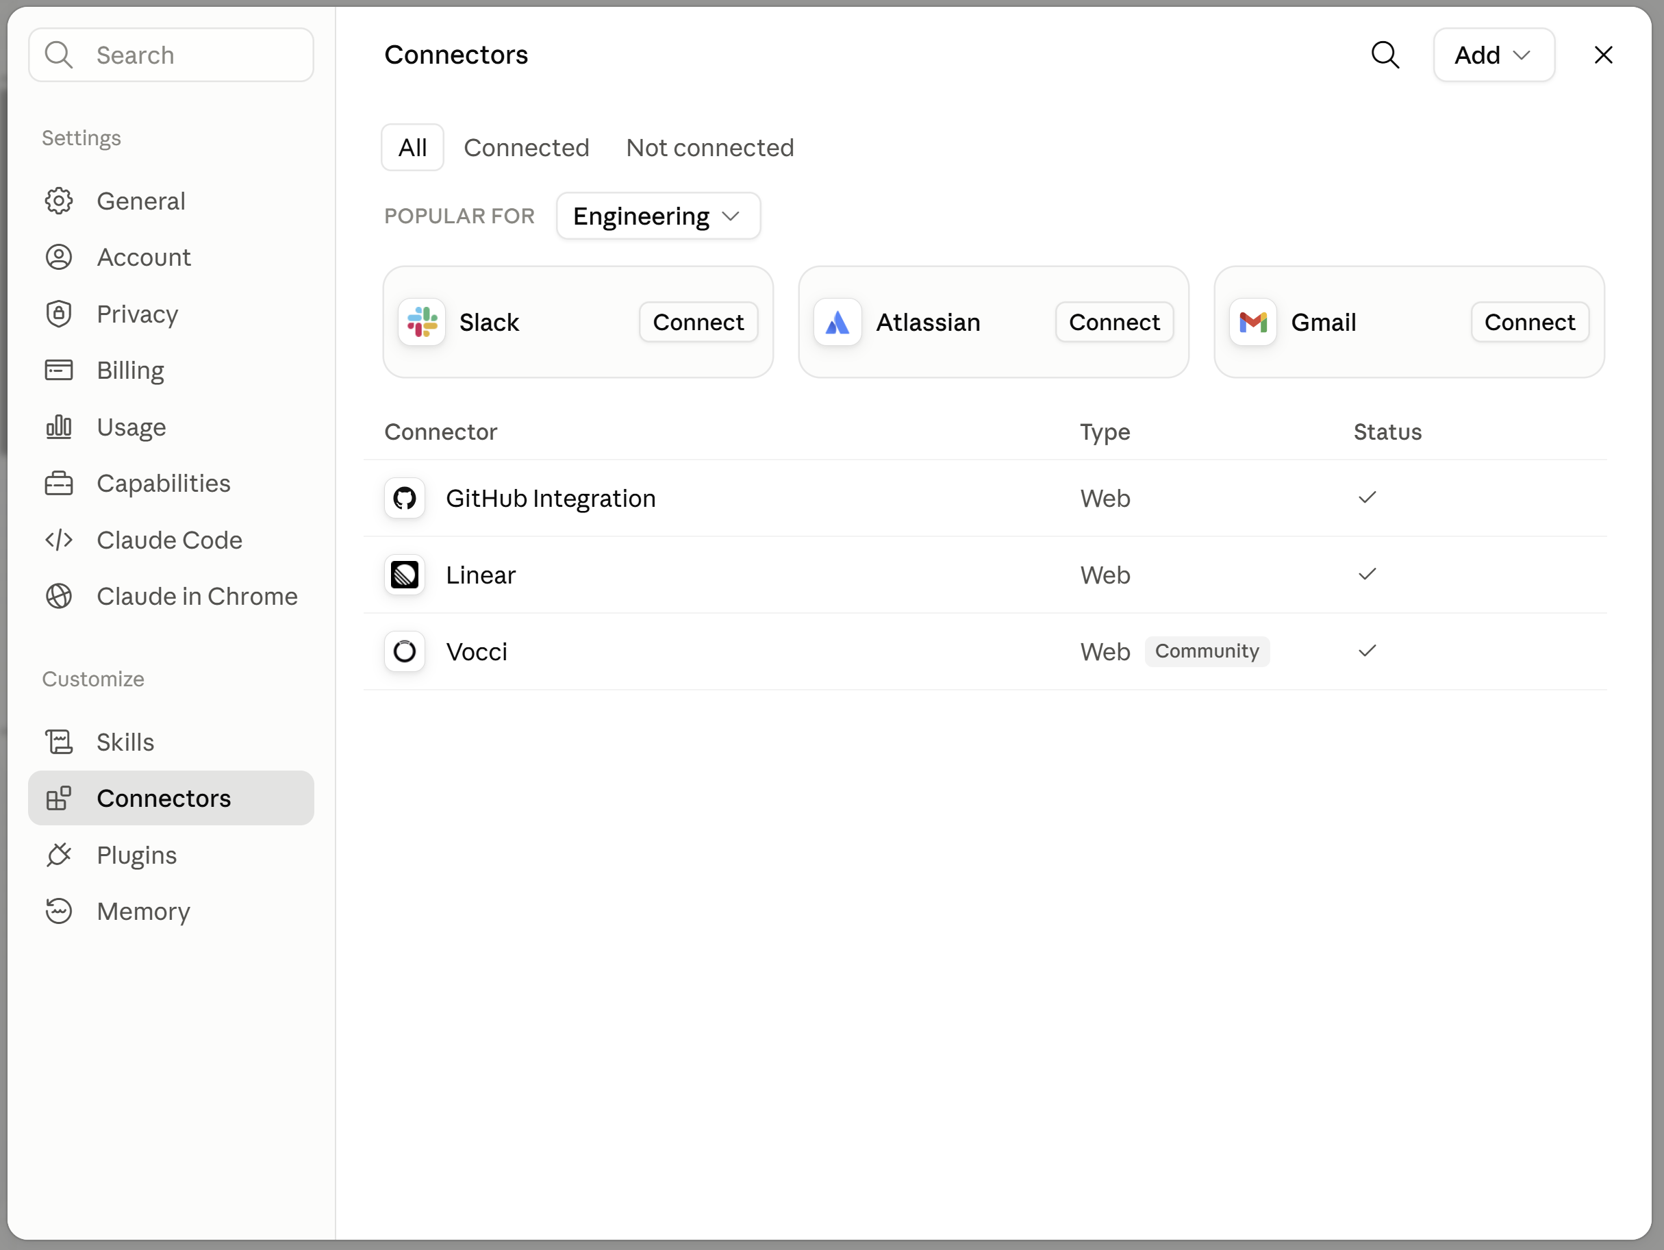Viewport: 1664px width, 1250px height.
Task: Open the Plugins section
Action: coord(171,855)
